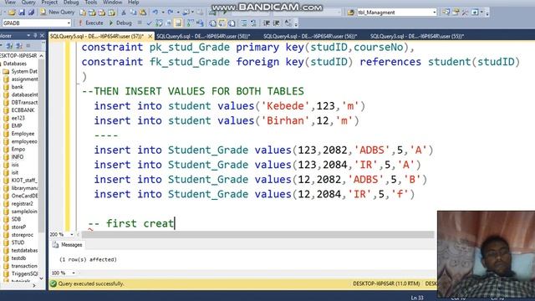Image resolution: width=535 pixels, height=301 pixels.
Task: Switch to the SQLQuery6.sql tab
Action: coord(203,36)
